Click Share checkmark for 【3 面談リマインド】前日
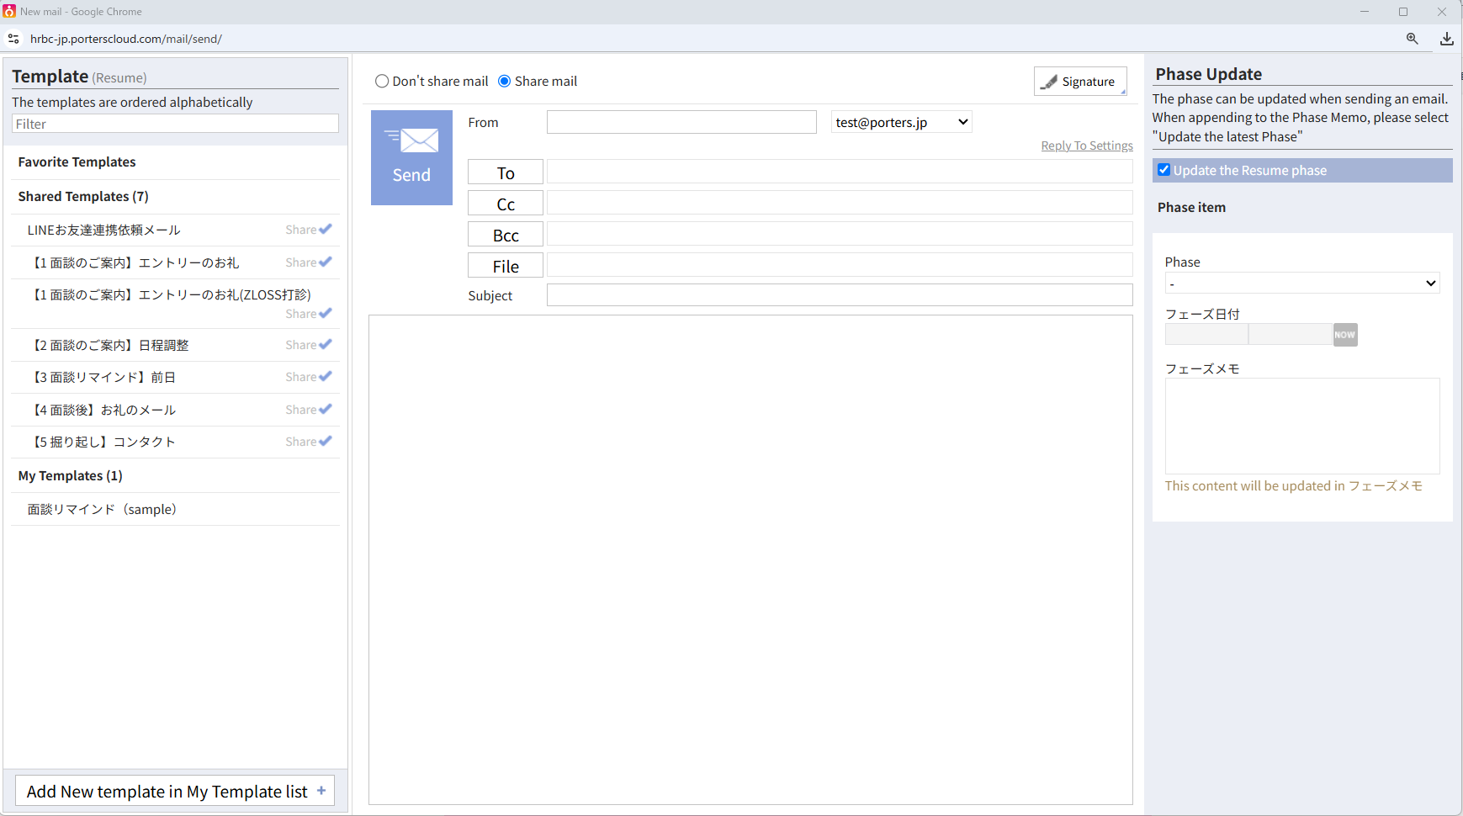This screenshot has width=1463, height=816. (326, 376)
